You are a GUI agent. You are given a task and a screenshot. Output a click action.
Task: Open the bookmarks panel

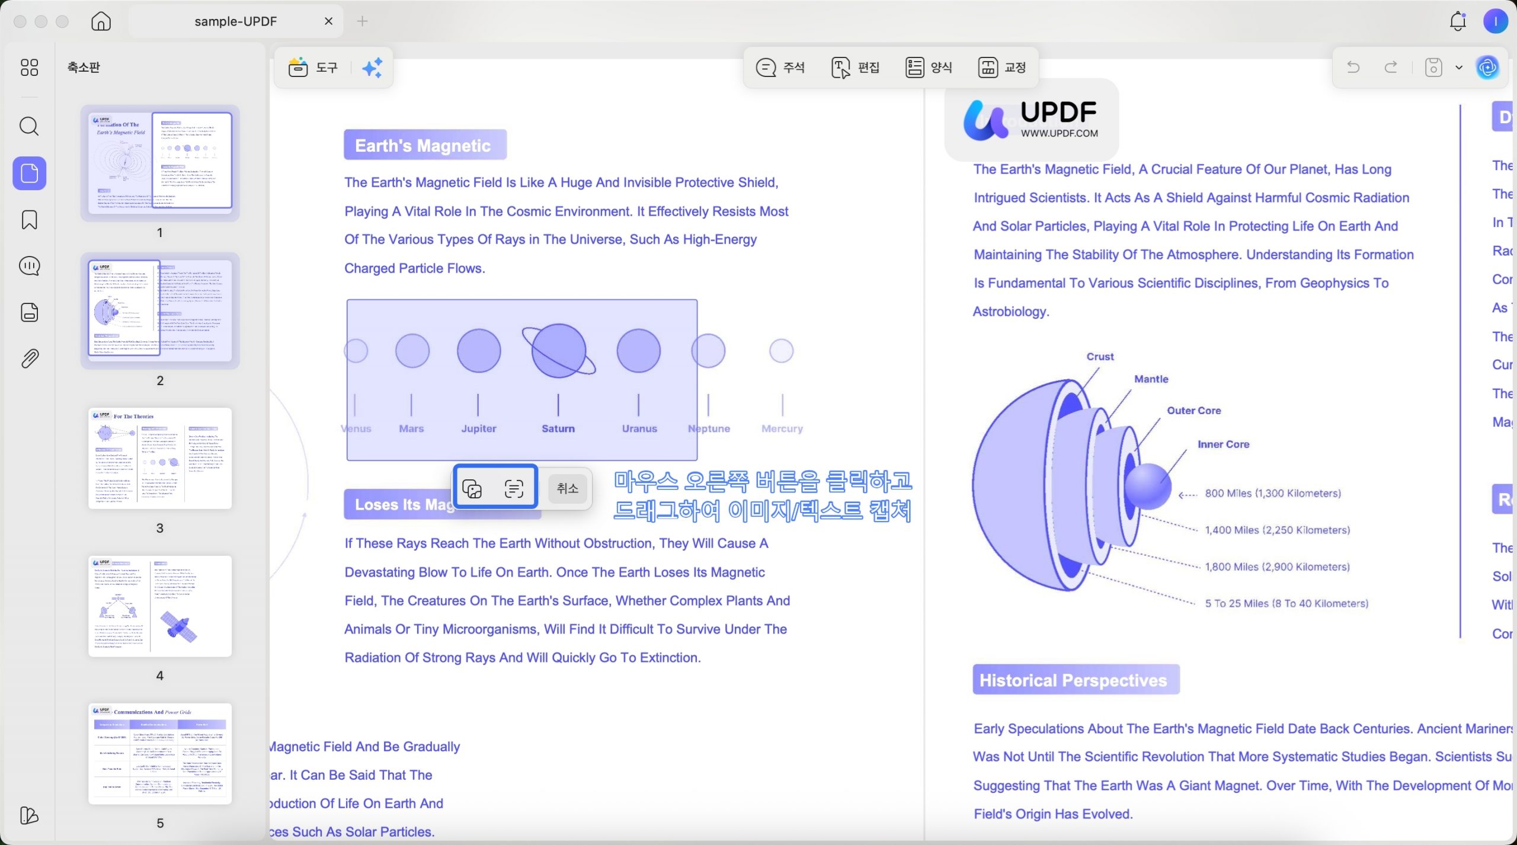click(x=29, y=220)
